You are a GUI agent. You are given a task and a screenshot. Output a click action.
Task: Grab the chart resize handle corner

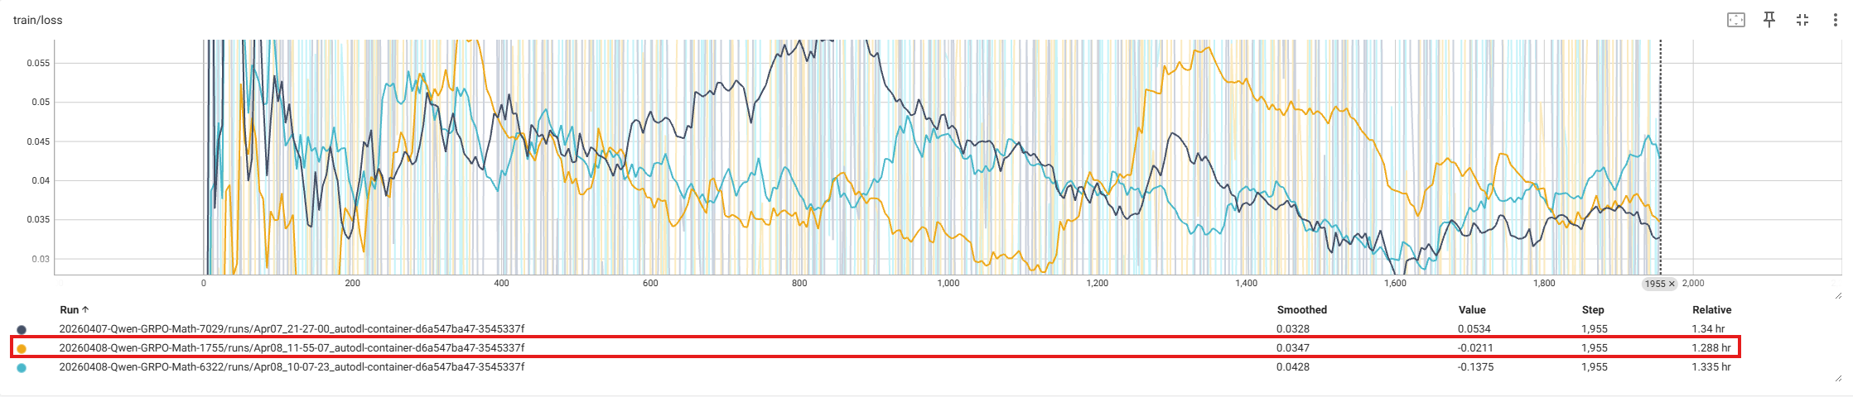(x=1838, y=295)
